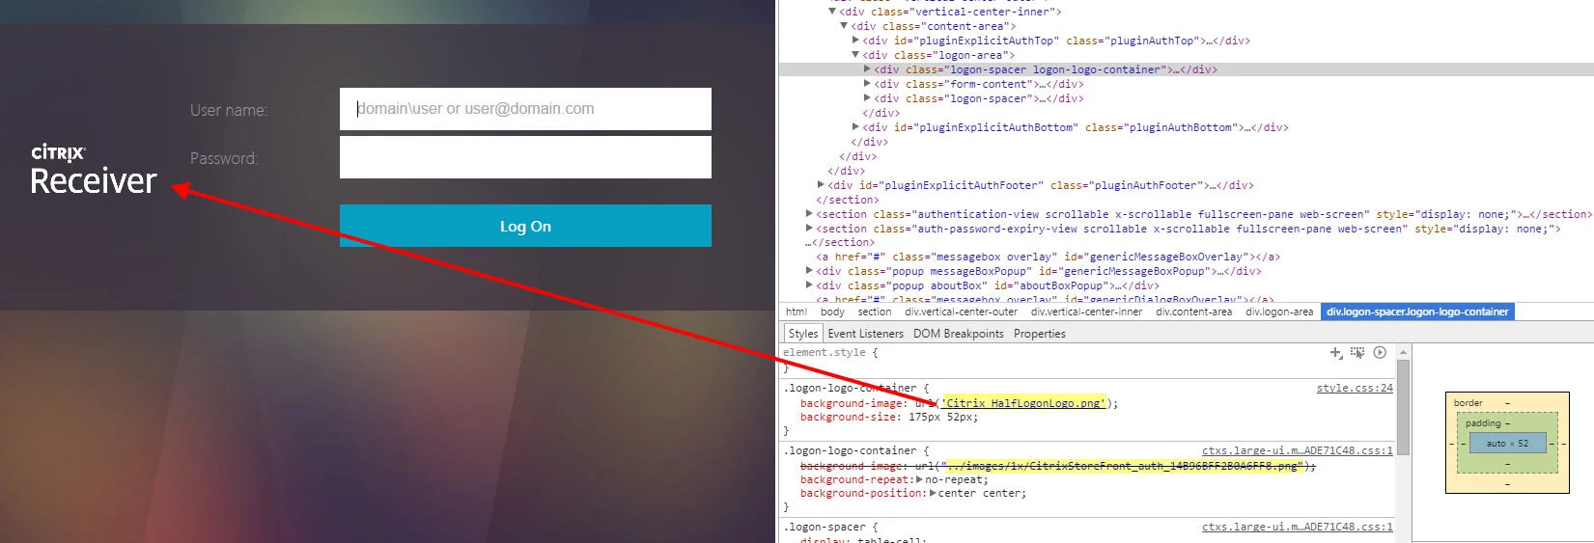The height and width of the screenshot is (543, 1594).
Task: Click the styles scrollbar up arrow
Action: pos(1403,352)
